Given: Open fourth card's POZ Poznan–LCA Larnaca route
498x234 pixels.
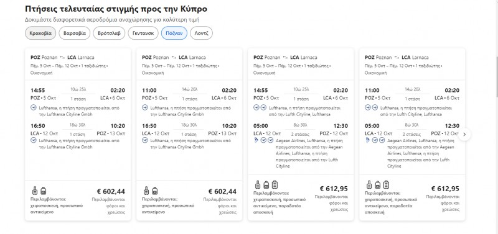Looking at the screenshot, I should pos(397,57).
